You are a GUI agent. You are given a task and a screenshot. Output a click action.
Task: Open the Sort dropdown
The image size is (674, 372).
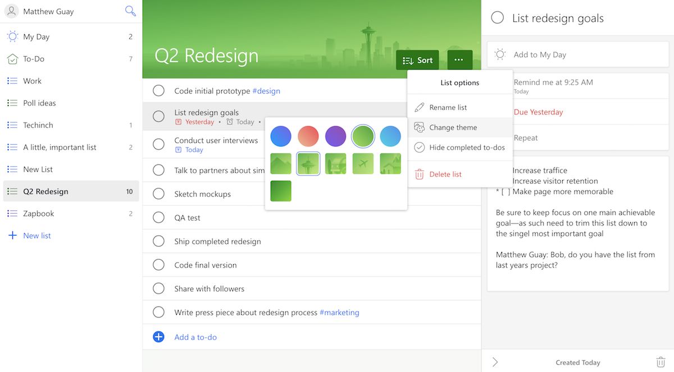417,60
